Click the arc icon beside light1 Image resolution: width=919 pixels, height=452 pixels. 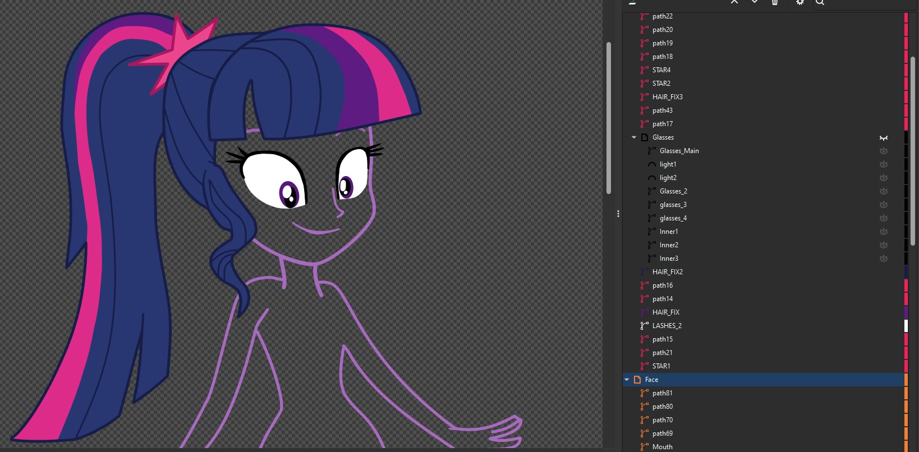[x=652, y=164]
